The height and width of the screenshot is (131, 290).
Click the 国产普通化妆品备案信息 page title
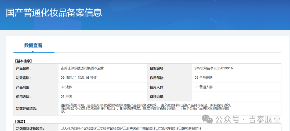click(x=54, y=13)
